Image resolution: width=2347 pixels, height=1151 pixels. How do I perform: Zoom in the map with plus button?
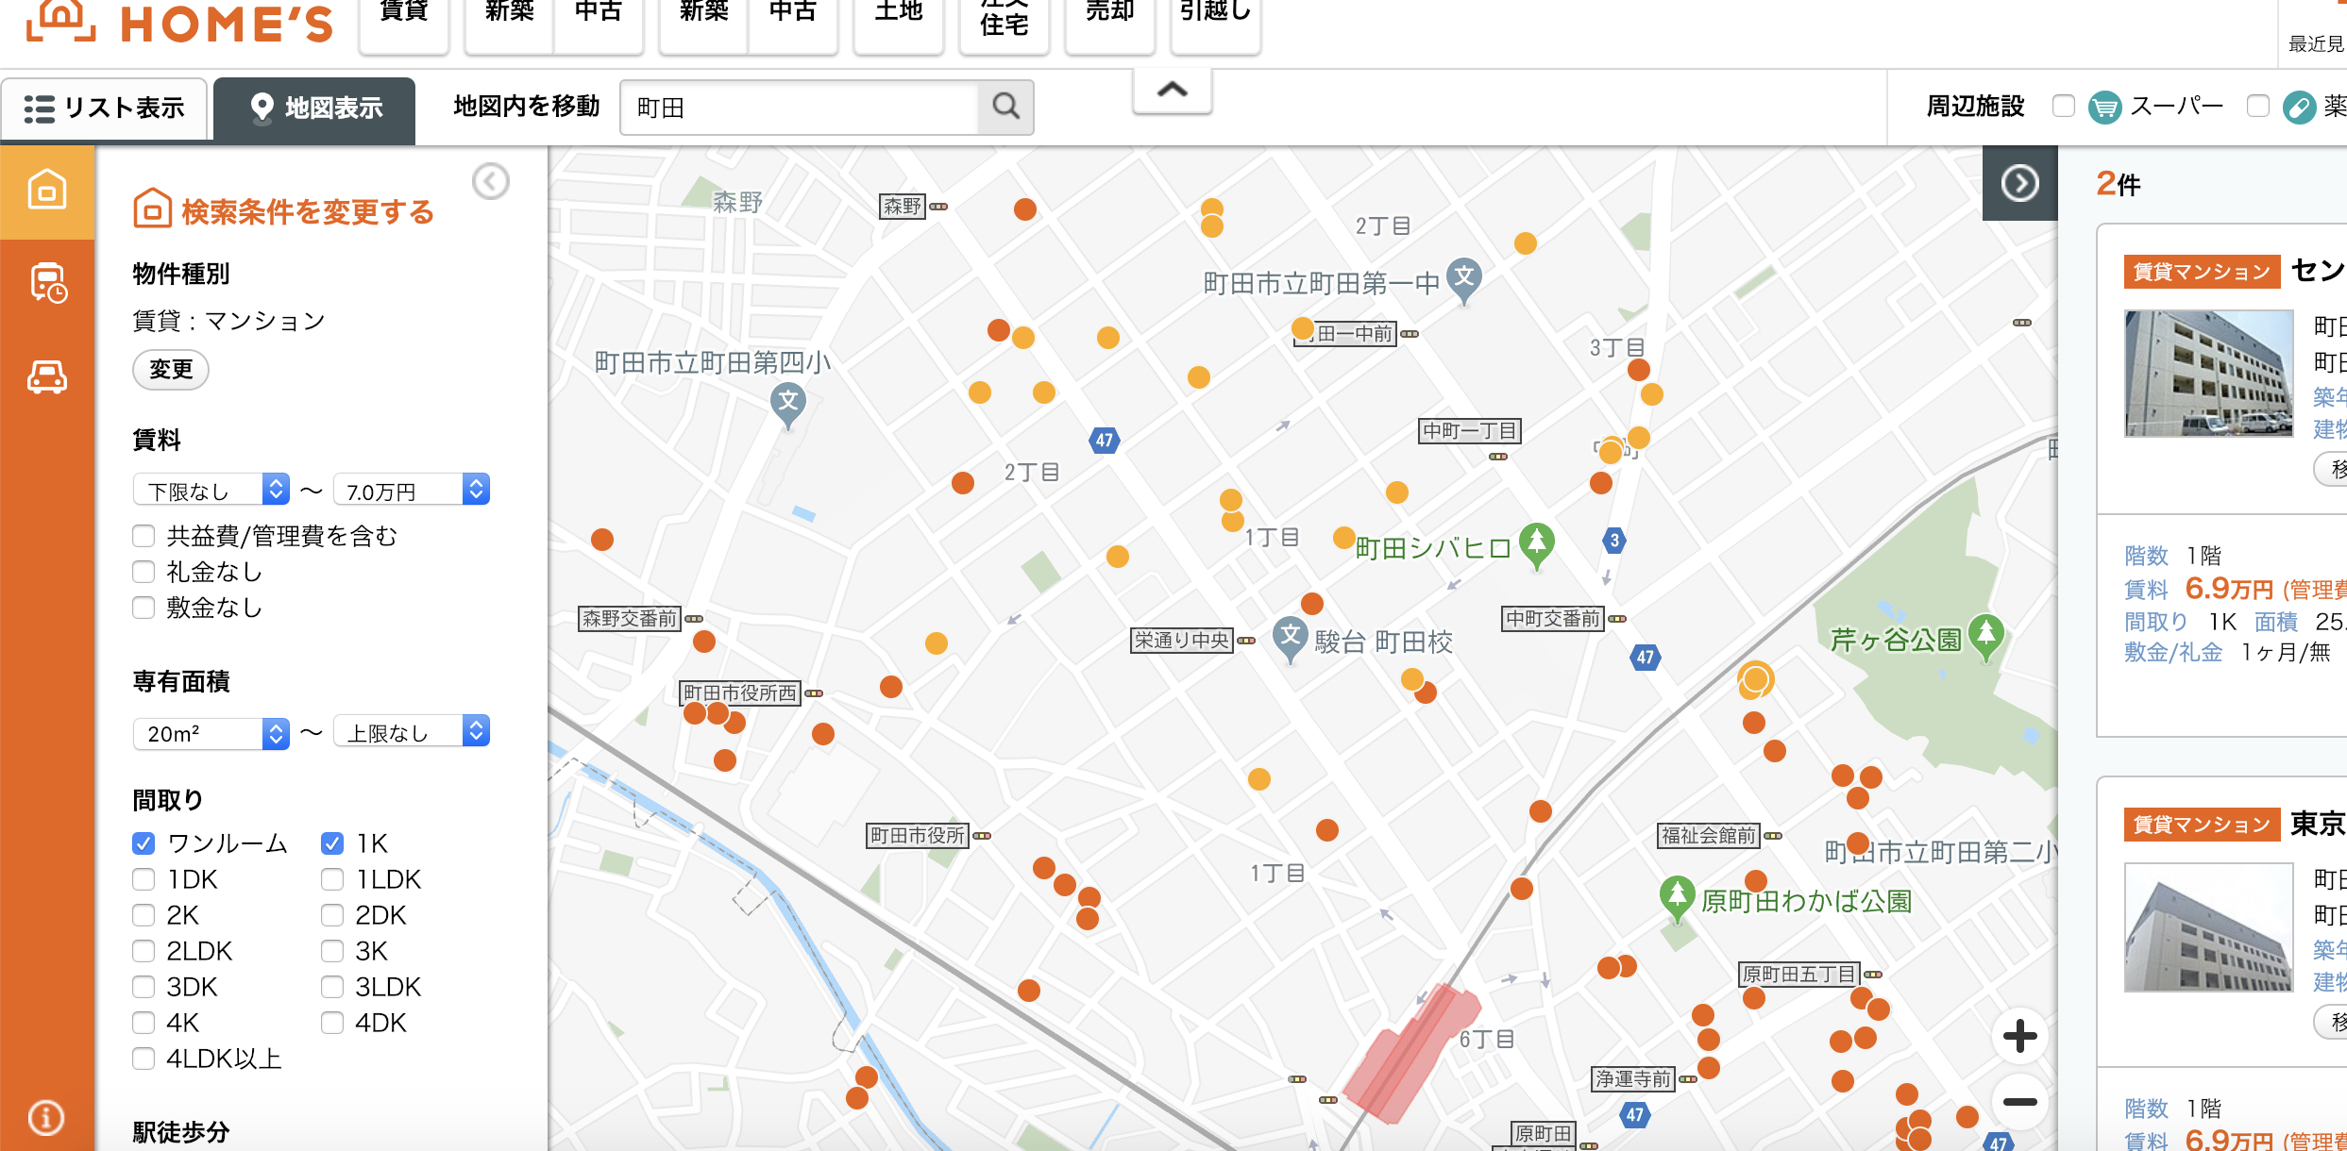click(2019, 1036)
